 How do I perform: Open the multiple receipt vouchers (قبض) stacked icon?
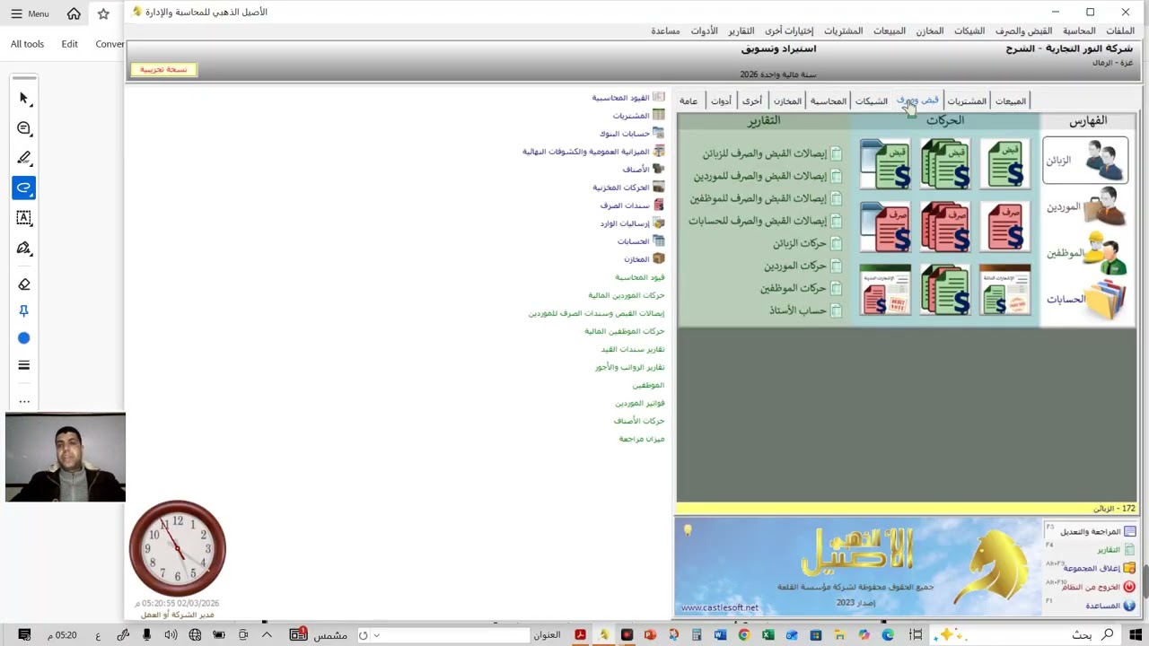coord(945,163)
